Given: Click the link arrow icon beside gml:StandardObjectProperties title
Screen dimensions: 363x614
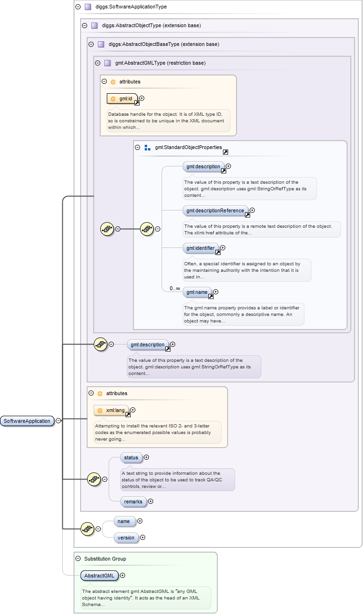Looking at the screenshot, I should point(225,152).
